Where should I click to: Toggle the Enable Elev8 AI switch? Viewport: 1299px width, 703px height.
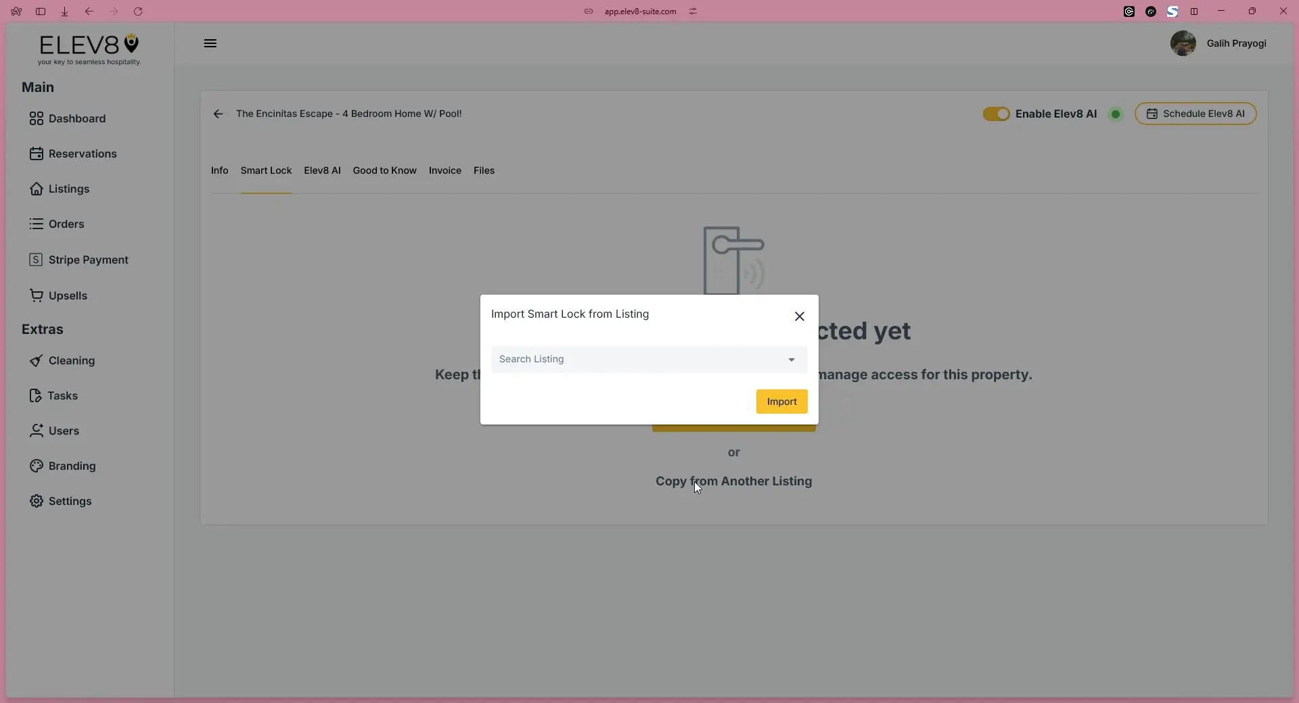(996, 114)
